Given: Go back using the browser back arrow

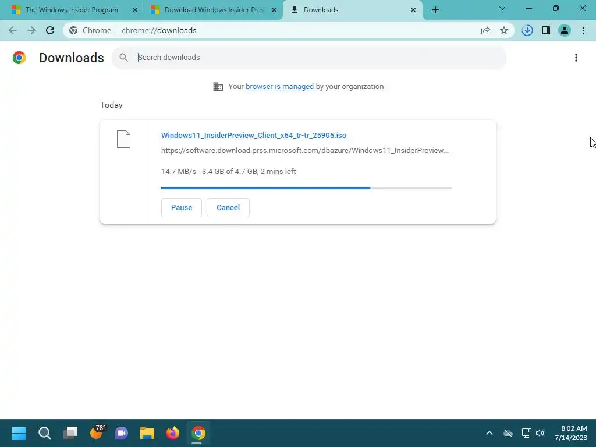Looking at the screenshot, I should click(x=13, y=30).
